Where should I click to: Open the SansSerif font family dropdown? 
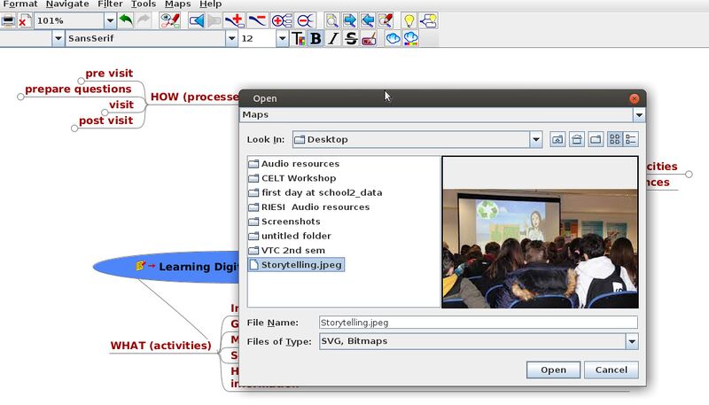231,39
